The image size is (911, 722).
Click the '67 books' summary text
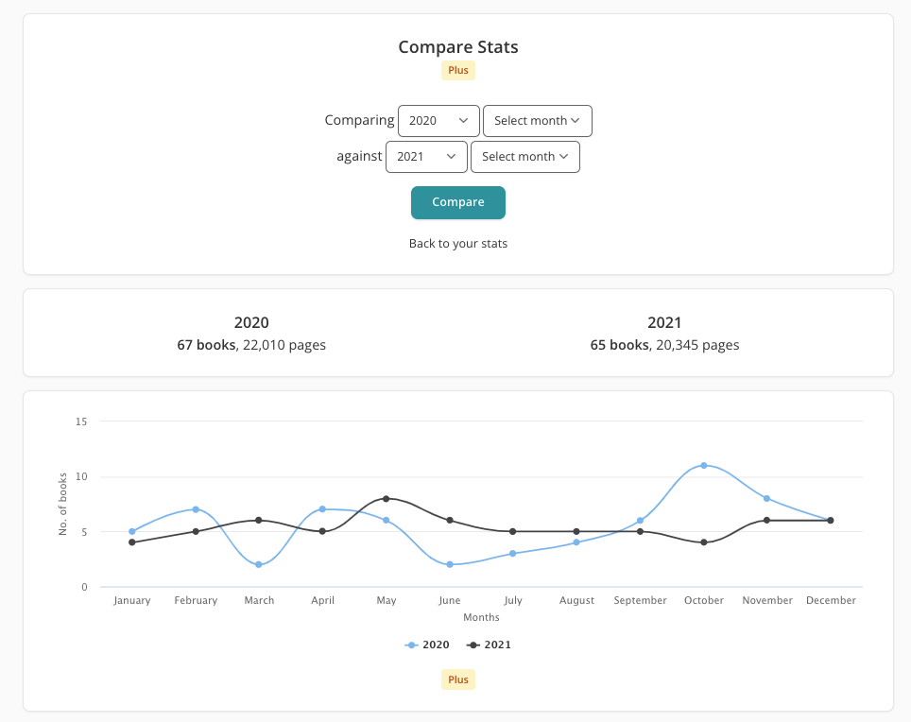click(x=206, y=345)
